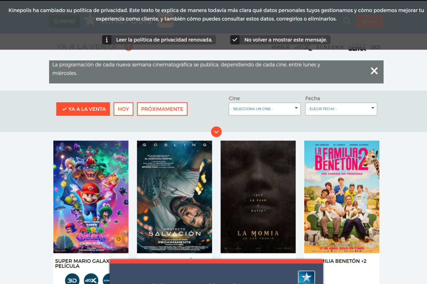
Task: Toggle the 'Próximamente' filter
Action: [x=162, y=109]
